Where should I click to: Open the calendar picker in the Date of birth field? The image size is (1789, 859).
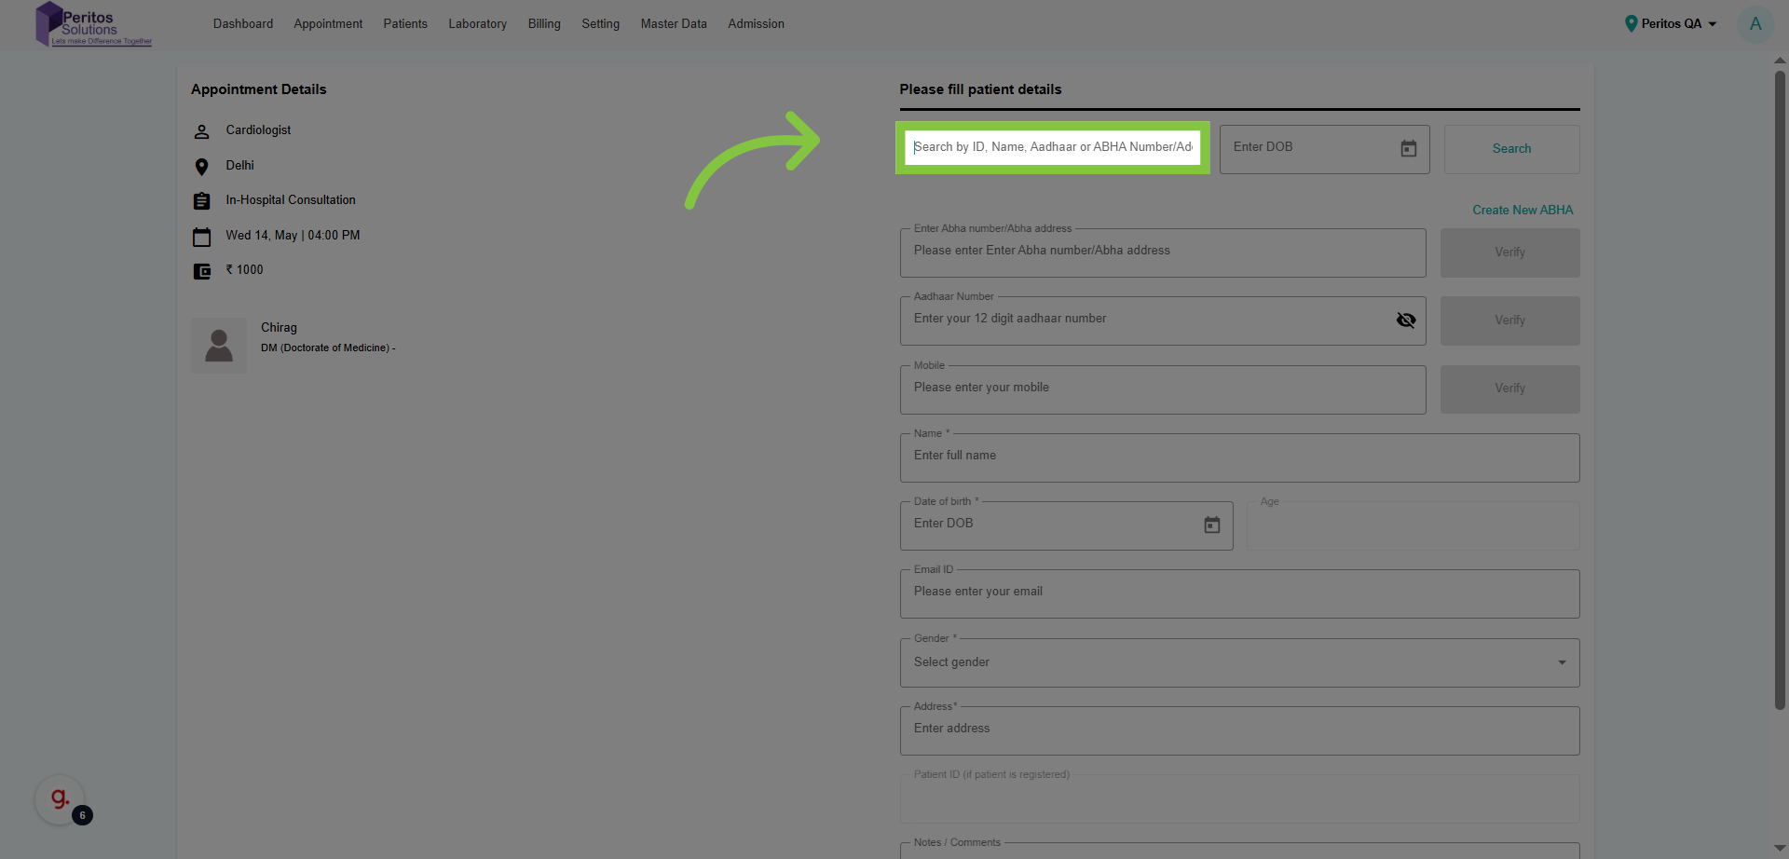pyautogui.click(x=1211, y=525)
